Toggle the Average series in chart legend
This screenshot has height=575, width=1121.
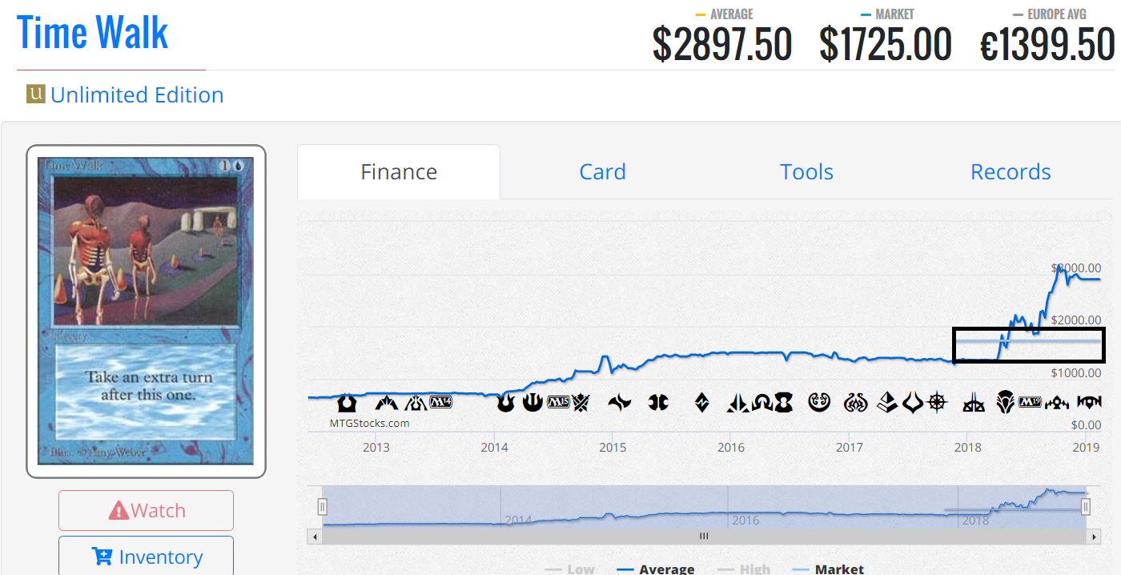656,569
